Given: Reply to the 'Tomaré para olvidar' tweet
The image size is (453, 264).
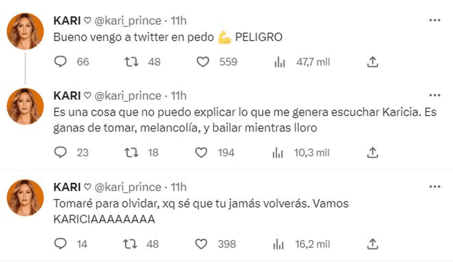Looking at the screenshot, I should pyautogui.click(x=60, y=243).
